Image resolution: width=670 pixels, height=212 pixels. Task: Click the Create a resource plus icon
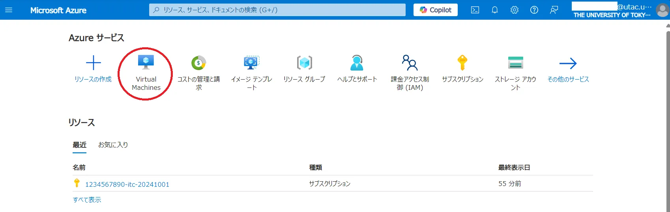coord(94,63)
